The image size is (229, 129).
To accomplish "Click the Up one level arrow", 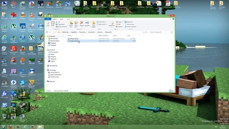I will [x=56, y=32].
